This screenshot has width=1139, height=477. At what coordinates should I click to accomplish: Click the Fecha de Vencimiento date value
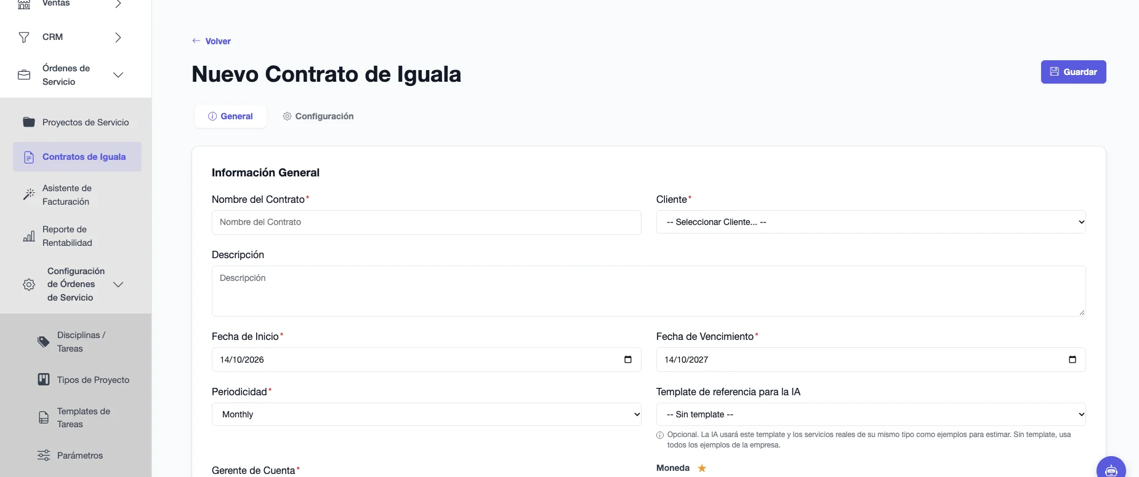pos(686,360)
